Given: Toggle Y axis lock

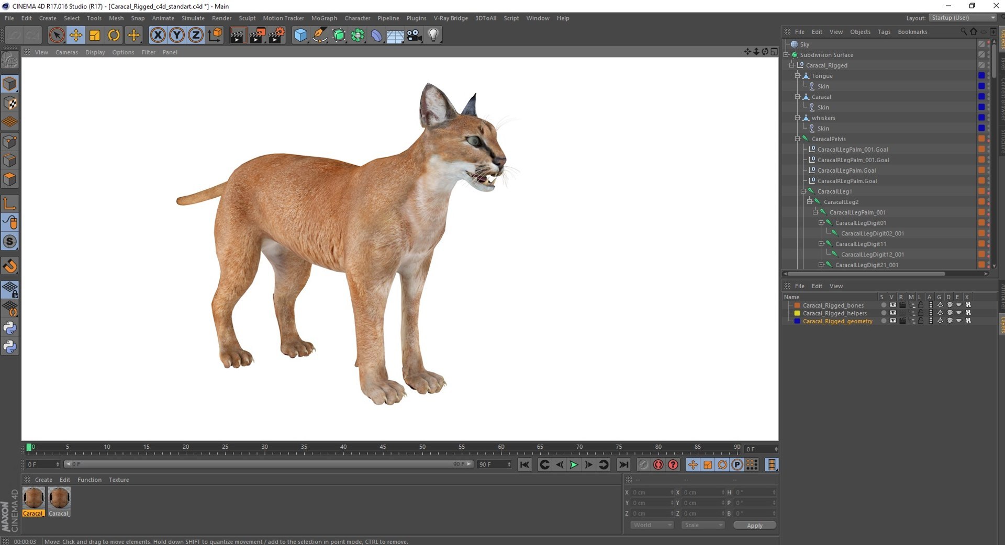Looking at the screenshot, I should 177,35.
